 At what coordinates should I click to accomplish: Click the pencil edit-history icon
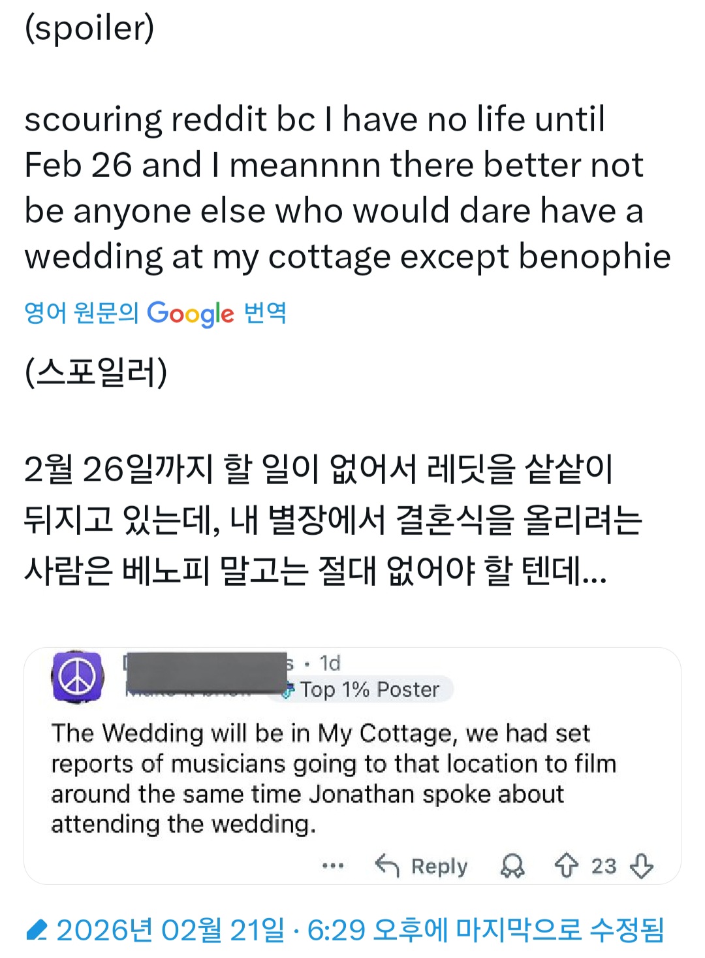point(37,930)
